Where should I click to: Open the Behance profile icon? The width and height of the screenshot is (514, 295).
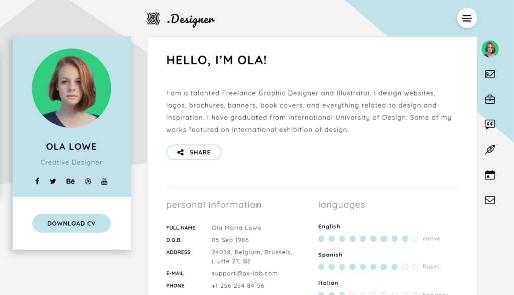tap(70, 181)
